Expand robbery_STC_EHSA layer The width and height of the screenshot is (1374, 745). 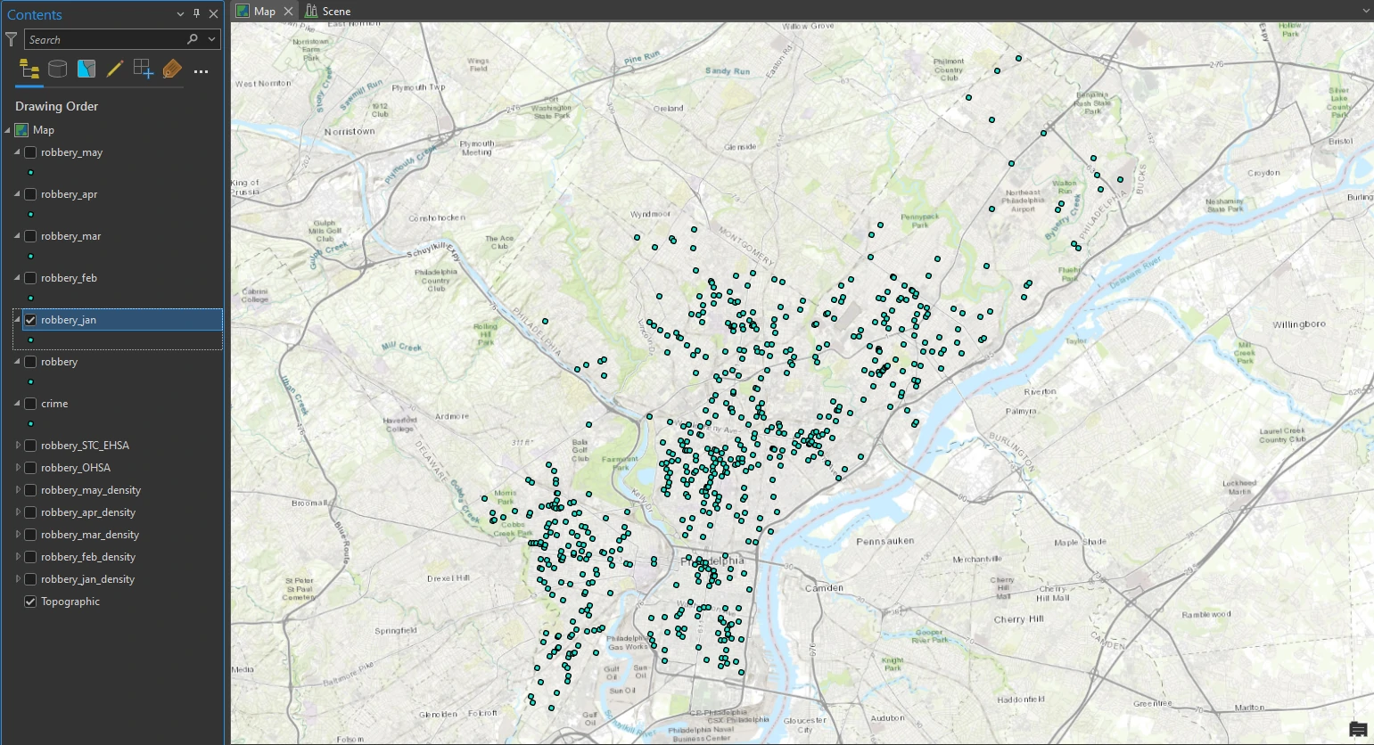[17, 446]
